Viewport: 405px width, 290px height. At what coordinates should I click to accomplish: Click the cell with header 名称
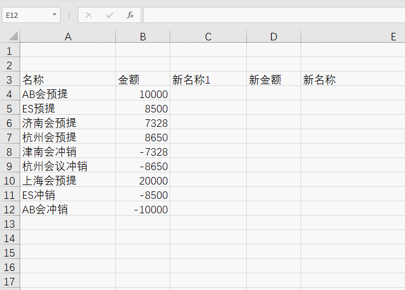click(68, 80)
